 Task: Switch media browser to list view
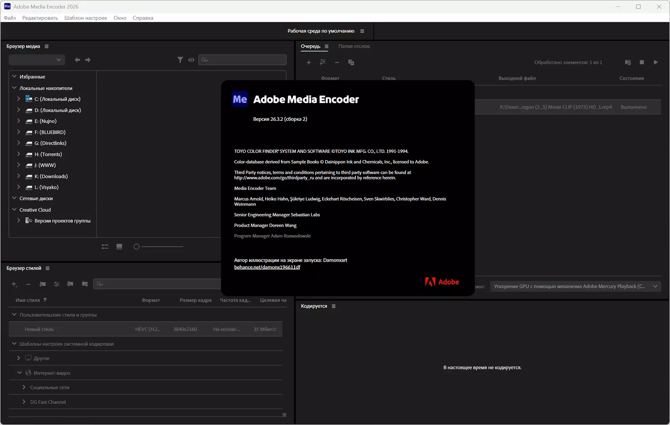pos(105,247)
